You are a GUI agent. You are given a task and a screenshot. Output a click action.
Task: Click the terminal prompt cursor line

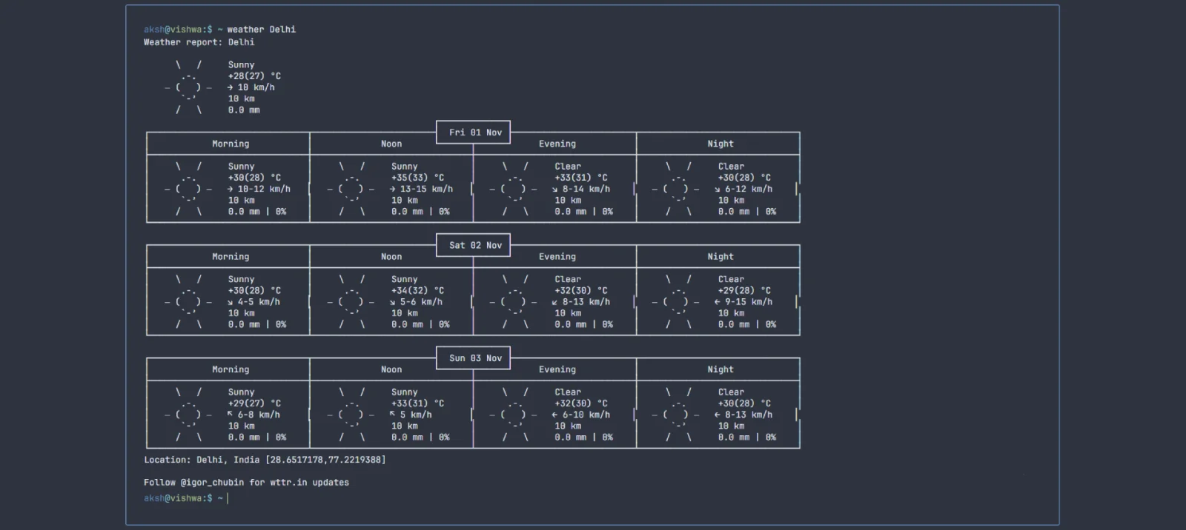coord(186,498)
